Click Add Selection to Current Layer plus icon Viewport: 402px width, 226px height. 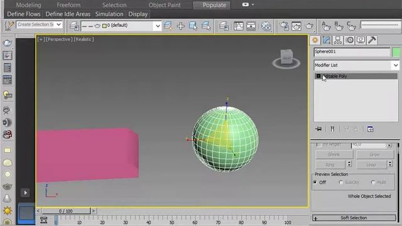tap(181, 26)
